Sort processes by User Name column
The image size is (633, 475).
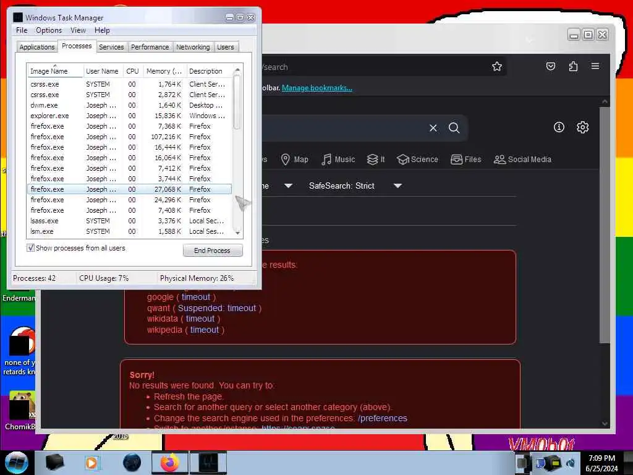click(x=102, y=71)
